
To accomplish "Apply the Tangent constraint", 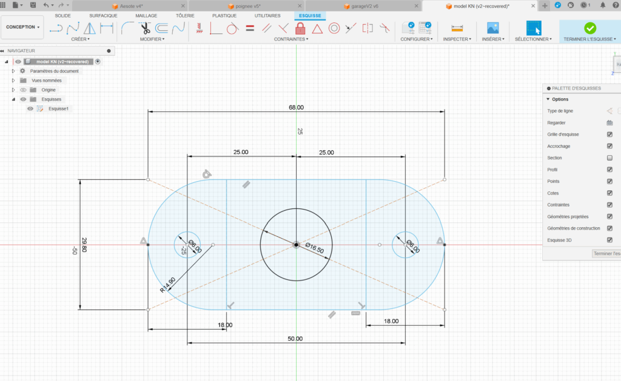I will click(232, 28).
